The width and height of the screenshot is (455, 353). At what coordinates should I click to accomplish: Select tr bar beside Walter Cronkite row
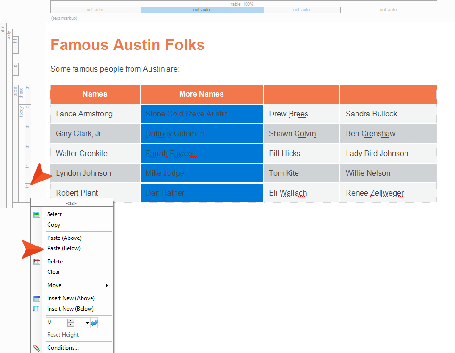pyautogui.click(x=28, y=154)
